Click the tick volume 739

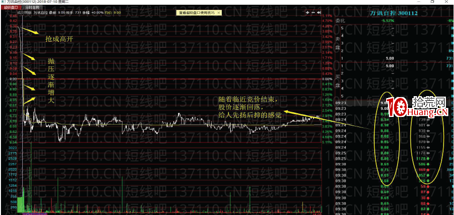tap(422, 119)
